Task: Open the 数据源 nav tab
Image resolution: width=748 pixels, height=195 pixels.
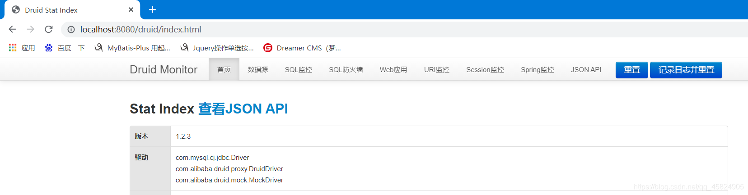Action: [x=258, y=69]
